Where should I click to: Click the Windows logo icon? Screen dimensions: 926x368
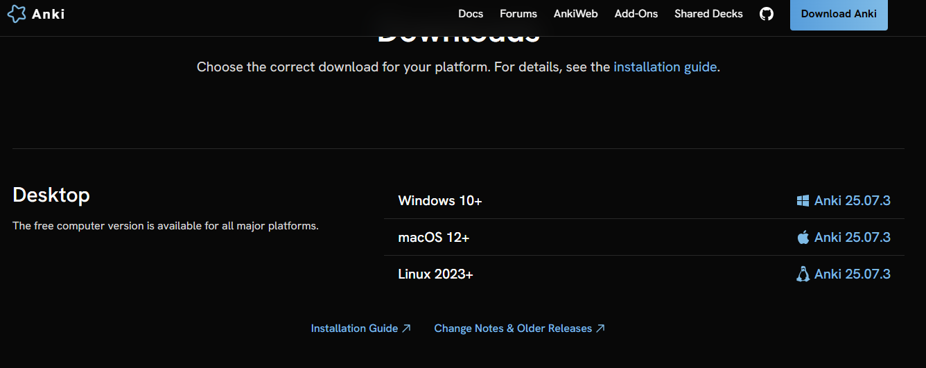point(803,201)
